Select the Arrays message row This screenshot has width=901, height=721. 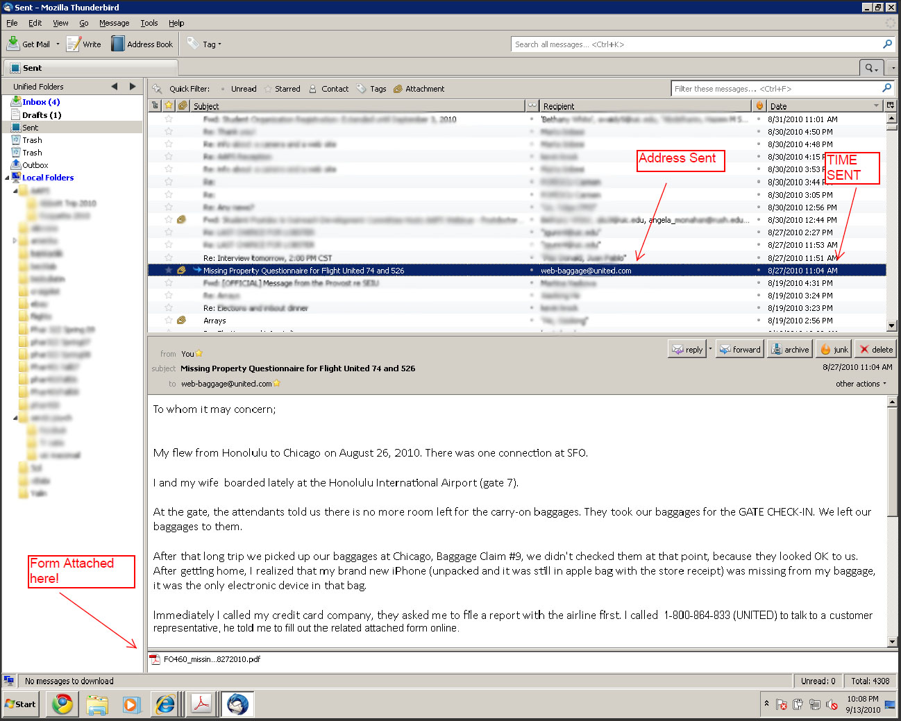coord(516,321)
